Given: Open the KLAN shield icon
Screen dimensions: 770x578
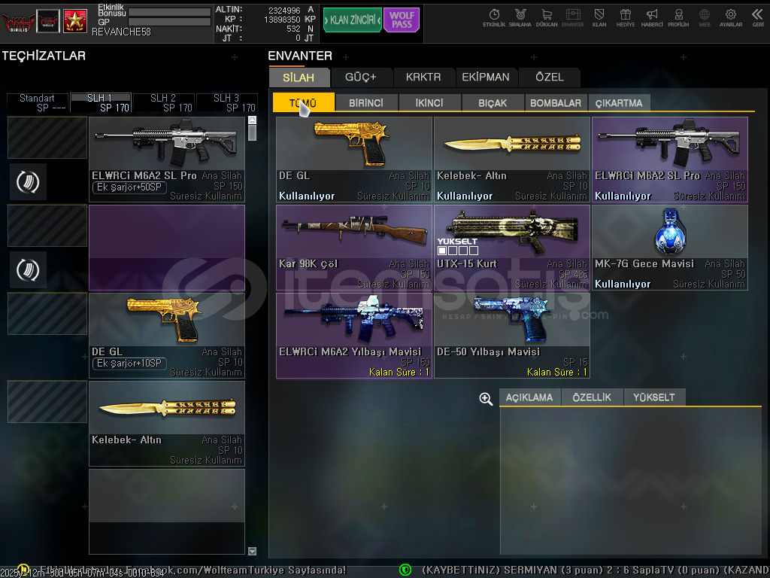Looking at the screenshot, I should (x=599, y=18).
